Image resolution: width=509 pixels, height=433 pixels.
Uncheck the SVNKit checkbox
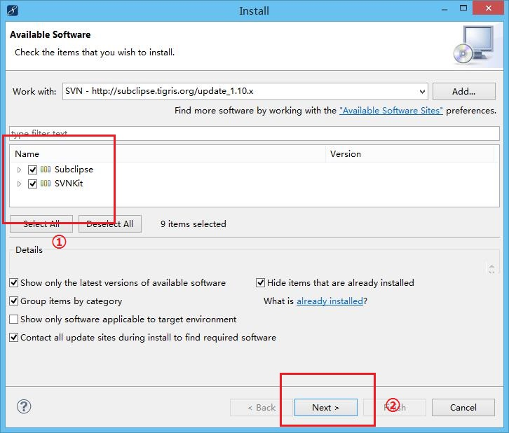pos(32,184)
